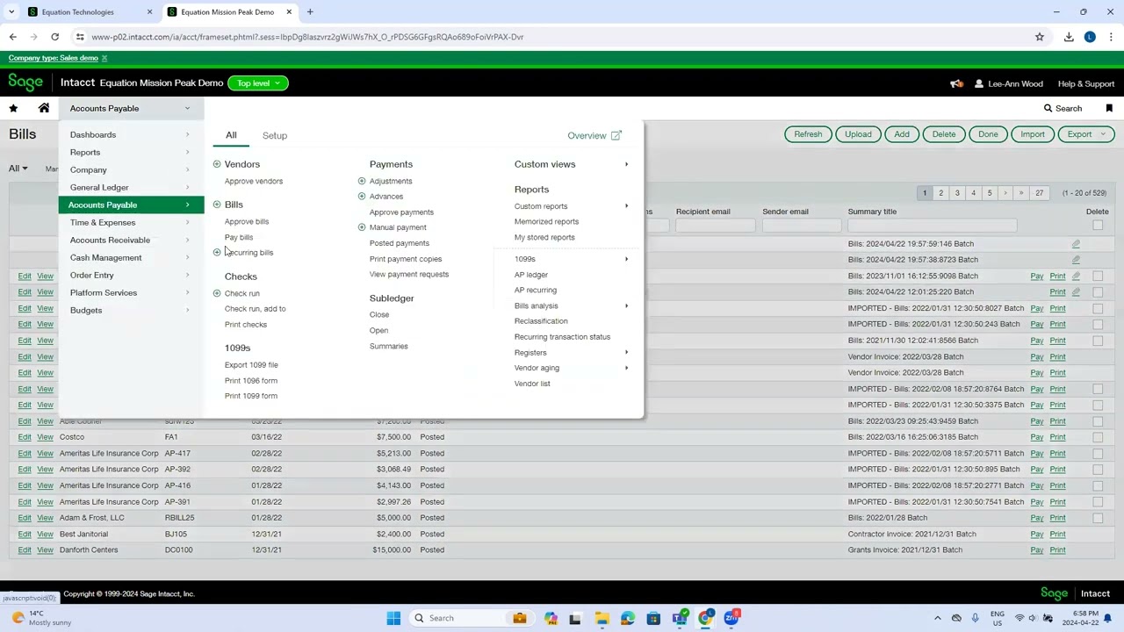Go to the home icon
1124x632 pixels.
[x=44, y=108]
